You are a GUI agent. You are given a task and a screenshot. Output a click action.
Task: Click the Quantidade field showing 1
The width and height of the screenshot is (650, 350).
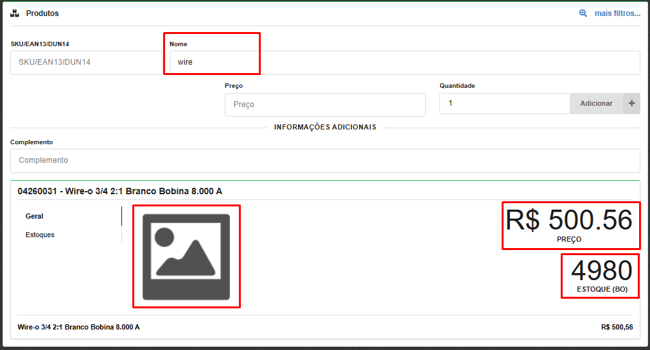tap(504, 103)
